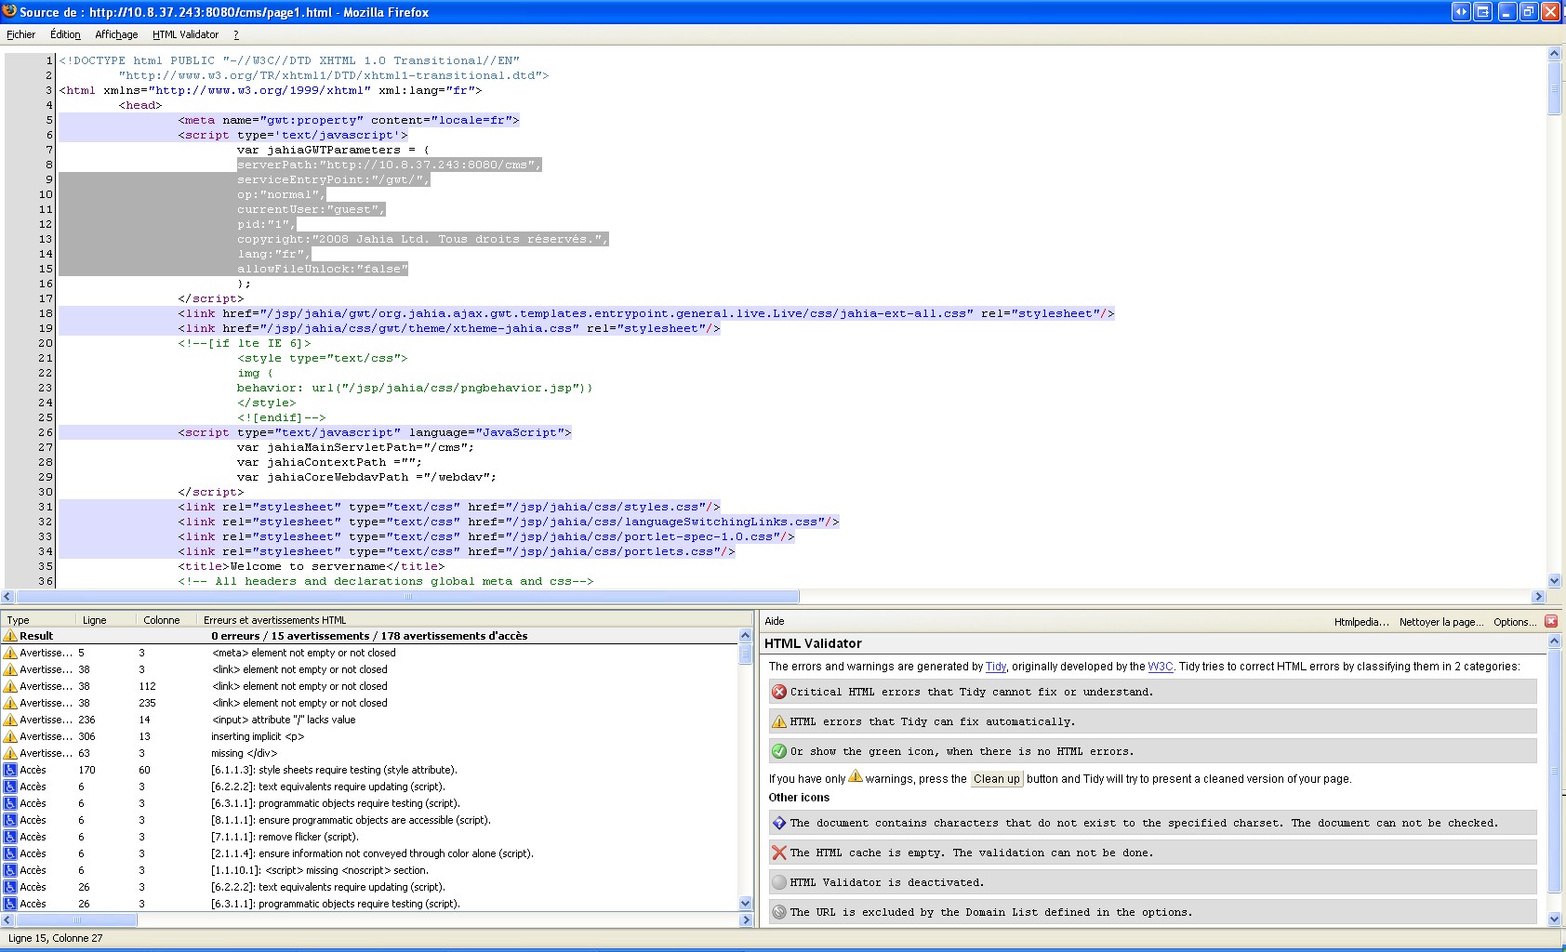Click warning icon for column 235 link row
This screenshot has height=952, width=1566.
point(10,703)
